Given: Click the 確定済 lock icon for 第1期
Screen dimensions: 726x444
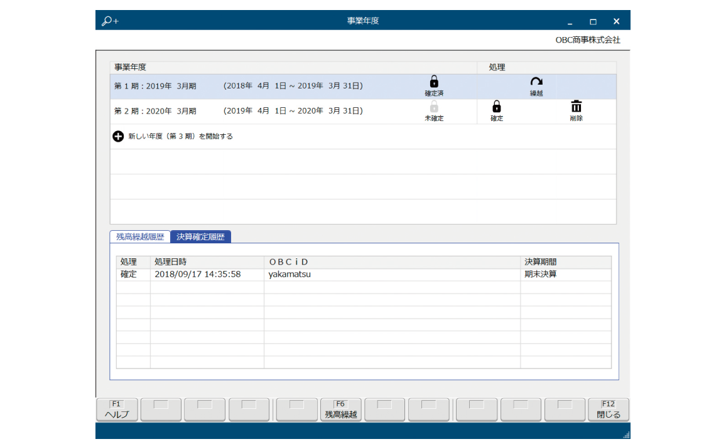Looking at the screenshot, I should click(x=434, y=82).
